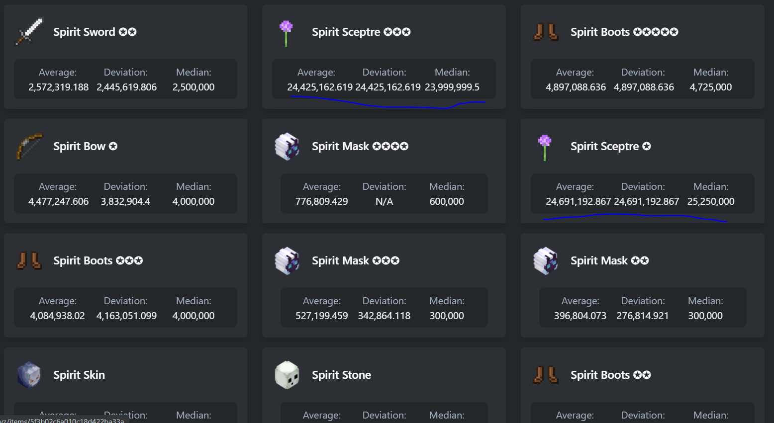The image size is (774, 423).
Task: Click the three-star Spirit Sceptre flower icon
Action: click(286, 33)
